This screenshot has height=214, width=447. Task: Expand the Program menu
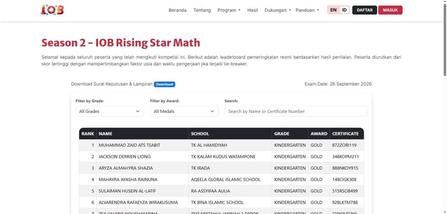click(x=229, y=10)
